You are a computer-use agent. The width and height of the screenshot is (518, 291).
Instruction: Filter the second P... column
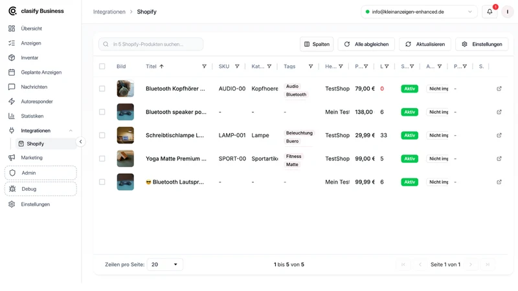coord(464,67)
